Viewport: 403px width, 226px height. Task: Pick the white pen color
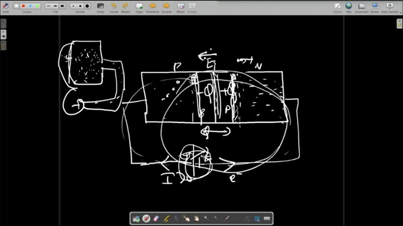pos(16,6)
